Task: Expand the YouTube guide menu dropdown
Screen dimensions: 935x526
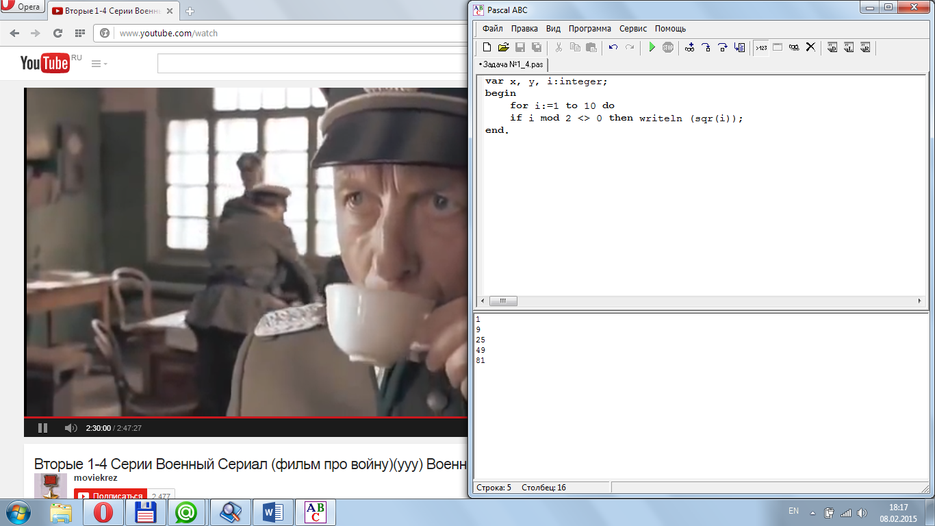Action: tap(99, 64)
